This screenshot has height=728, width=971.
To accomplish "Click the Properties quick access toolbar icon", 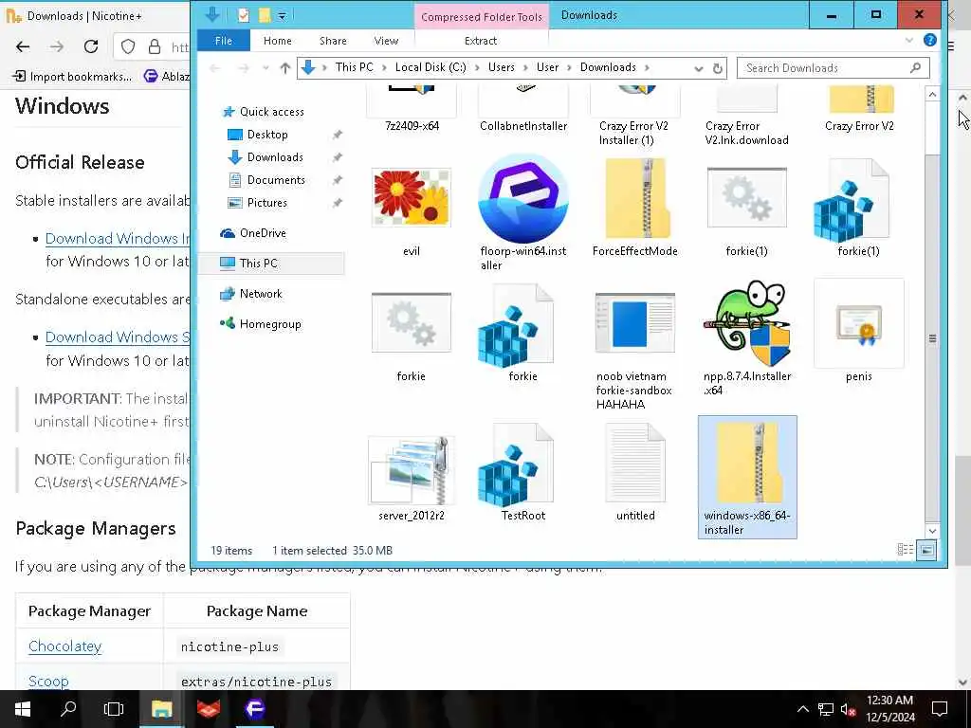I will click(244, 15).
